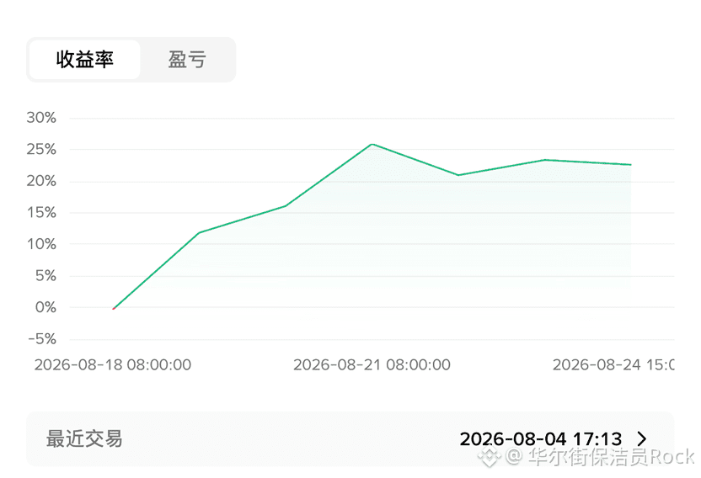Select the 最近交易 row label
Viewport: 701px width, 478px height.
[x=84, y=438]
